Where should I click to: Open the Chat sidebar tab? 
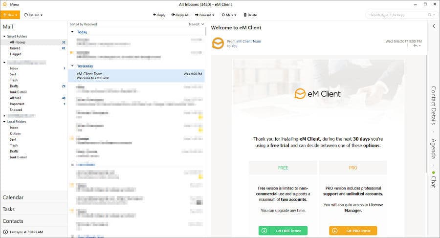(x=434, y=182)
